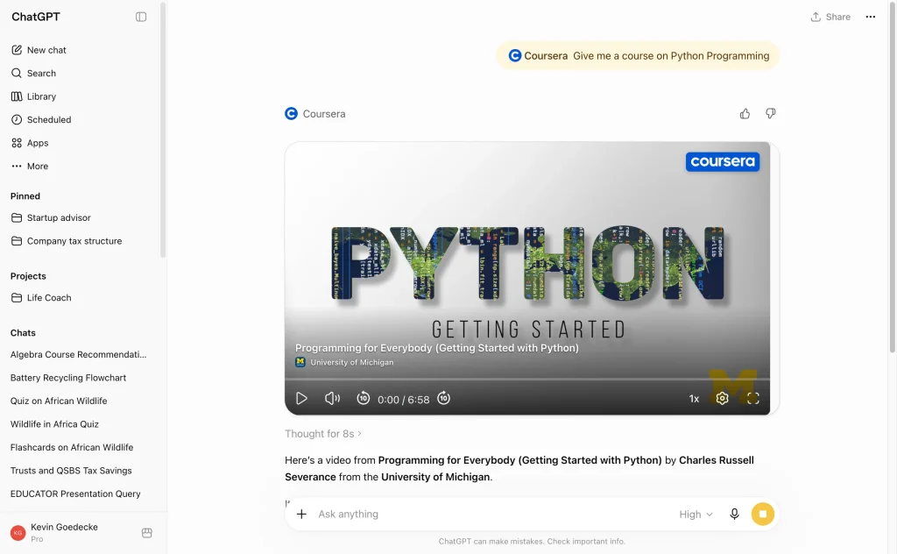
Task: Open the Trusts and QSBS Tax Savings chat
Action: pos(71,471)
